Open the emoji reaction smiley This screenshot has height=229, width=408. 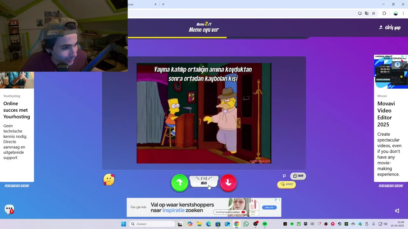point(109,180)
